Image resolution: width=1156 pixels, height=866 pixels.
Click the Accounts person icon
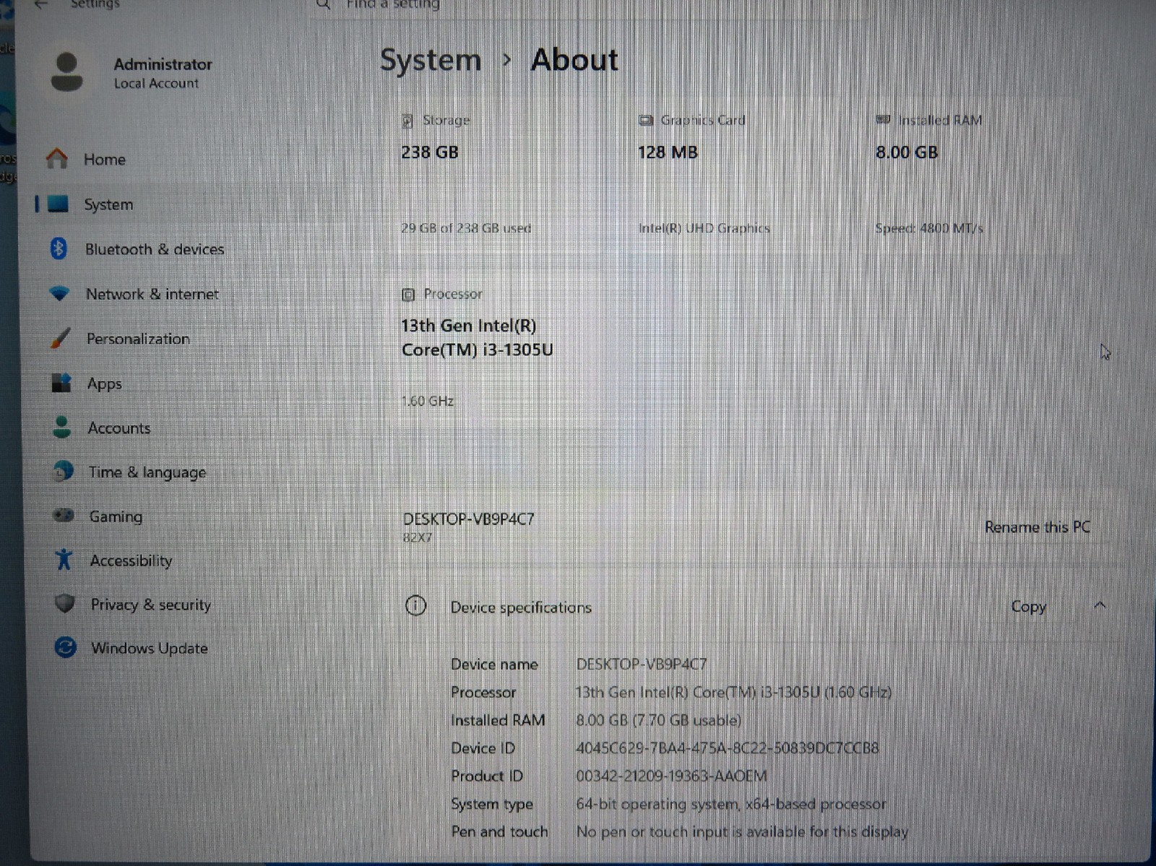click(x=62, y=427)
